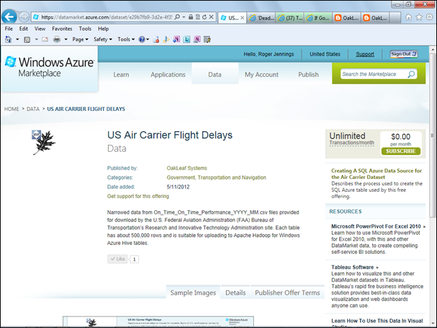437x328 pixels.
Task: Go to the Learn navigation tab
Action: [x=121, y=75]
